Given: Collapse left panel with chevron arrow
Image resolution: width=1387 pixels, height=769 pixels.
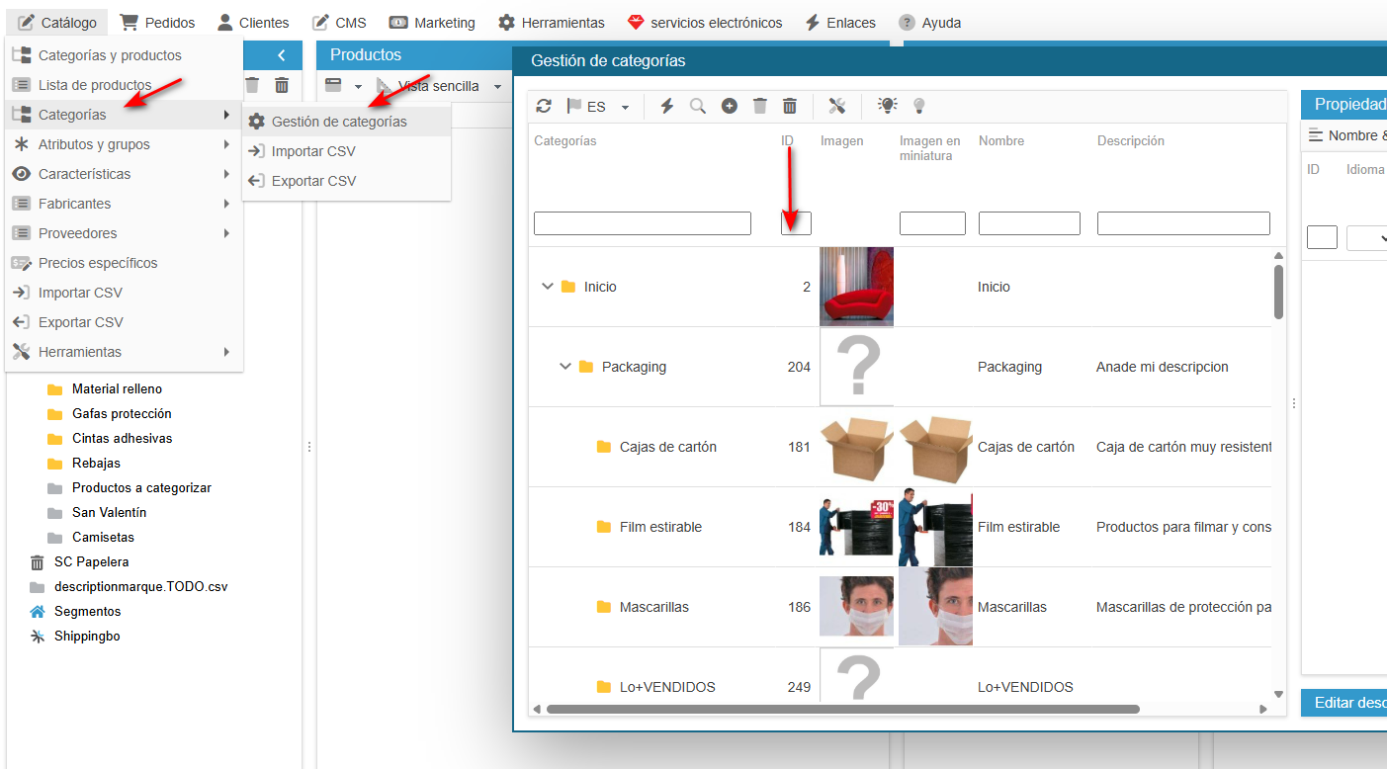Looking at the screenshot, I should click(282, 55).
